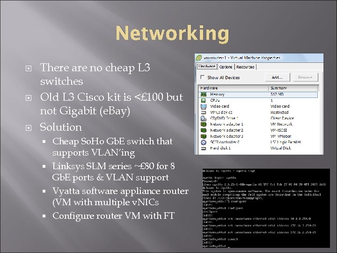This screenshot has width=337, height=253.
Task: Open the Resources tab
Action: click(245, 67)
